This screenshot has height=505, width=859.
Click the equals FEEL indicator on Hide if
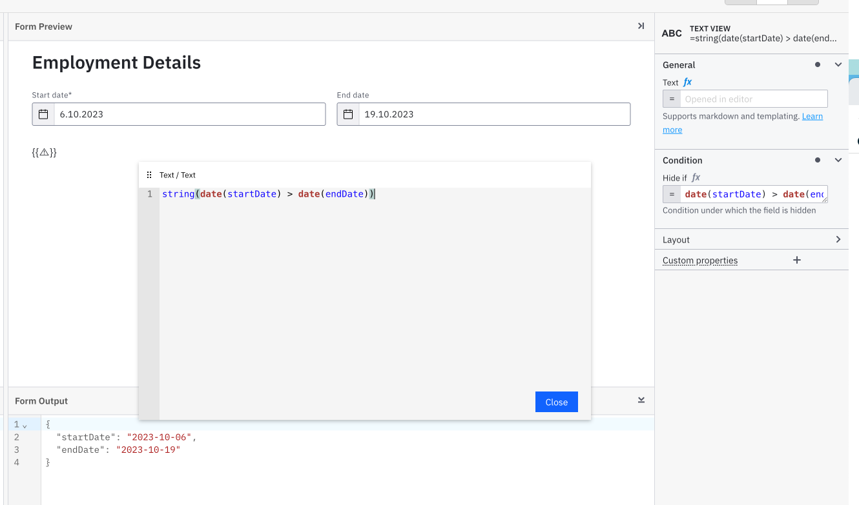671,193
